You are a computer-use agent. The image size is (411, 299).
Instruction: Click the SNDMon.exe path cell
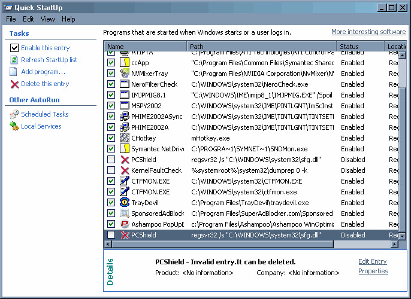click(249, 148)
